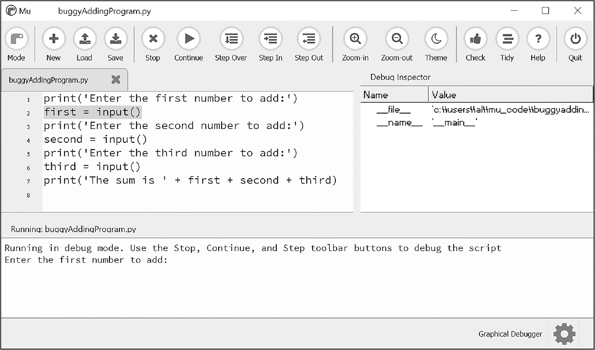Step Over the current line
The image size is (595, 350).
coord(231,44)
